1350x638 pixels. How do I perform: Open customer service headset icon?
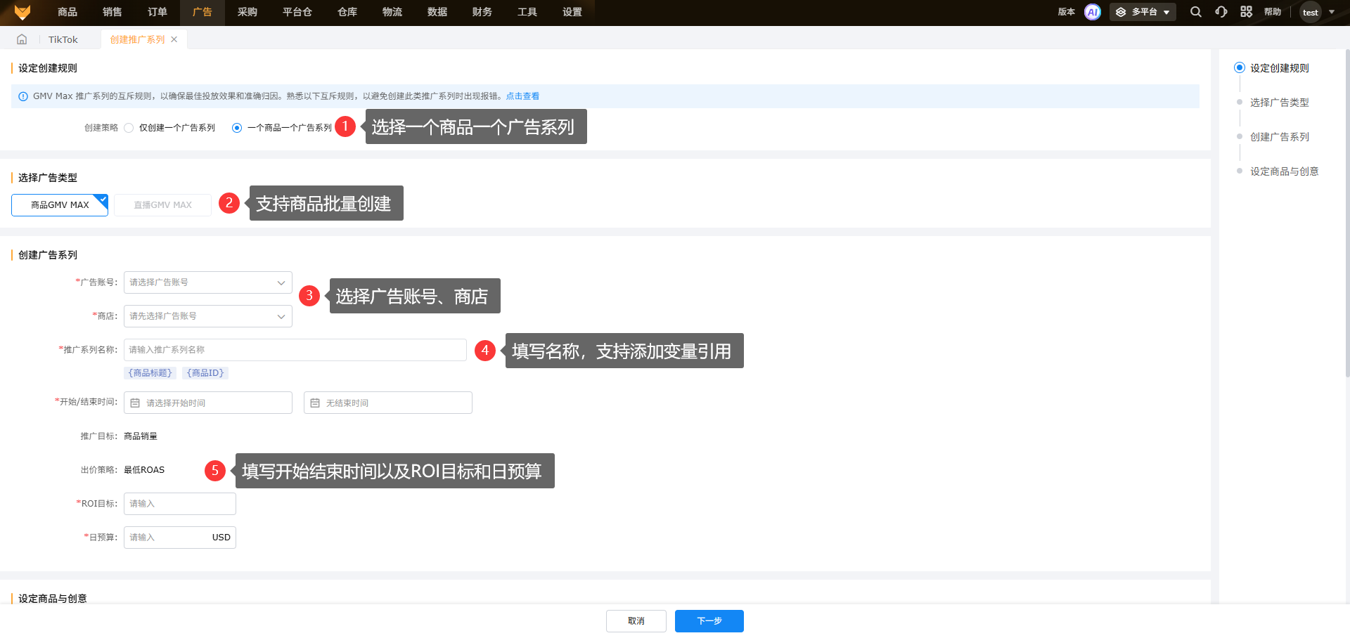click(1221, 12)
